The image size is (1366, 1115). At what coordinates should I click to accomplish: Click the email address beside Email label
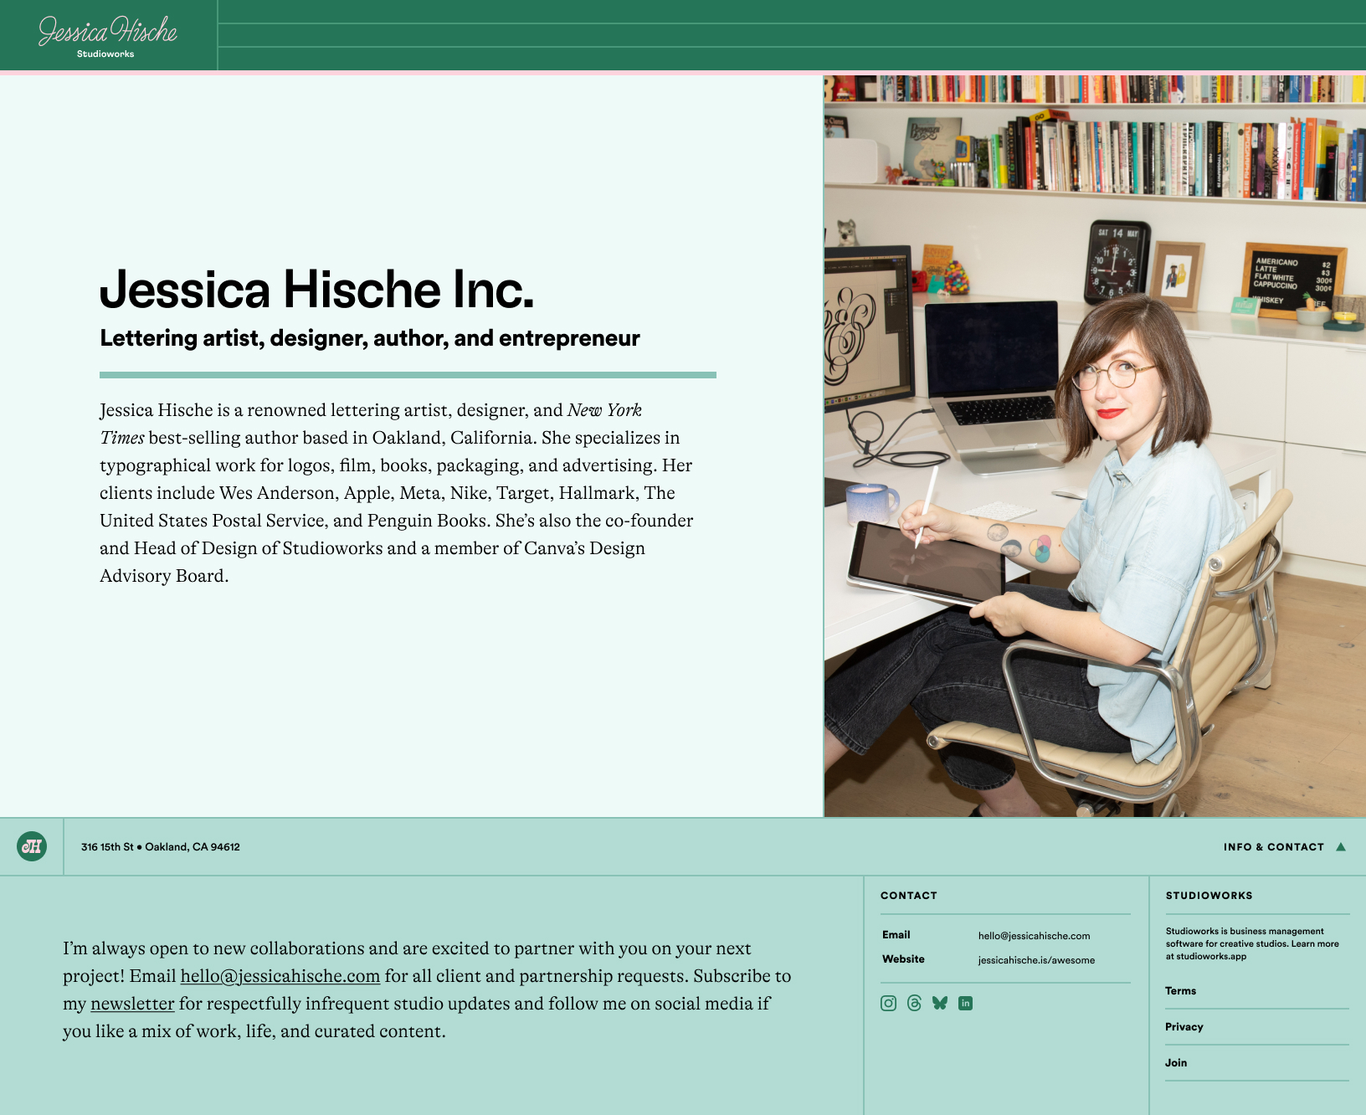[1034, 936]
